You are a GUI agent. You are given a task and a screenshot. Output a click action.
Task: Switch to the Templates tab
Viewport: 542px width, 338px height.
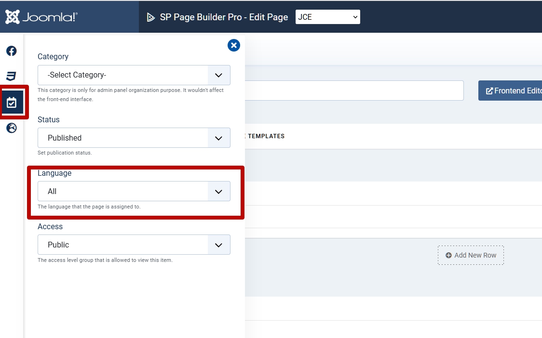tap(266, 136)
